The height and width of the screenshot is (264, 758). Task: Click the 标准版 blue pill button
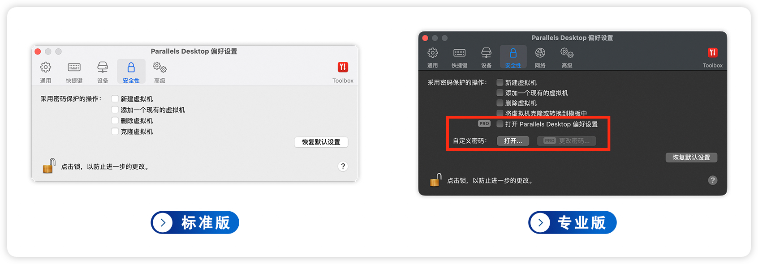click(x=195, y=222)
